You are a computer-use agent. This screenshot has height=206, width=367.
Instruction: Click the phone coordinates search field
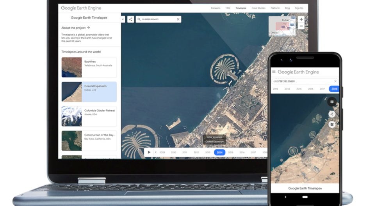point(305,81)
